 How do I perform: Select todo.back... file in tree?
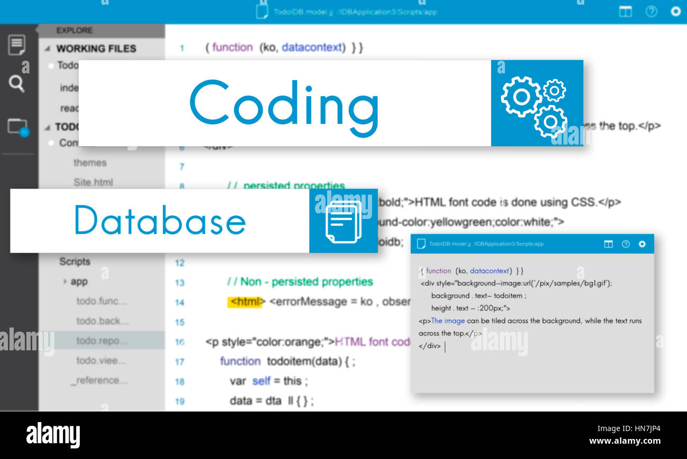[103, 321]
